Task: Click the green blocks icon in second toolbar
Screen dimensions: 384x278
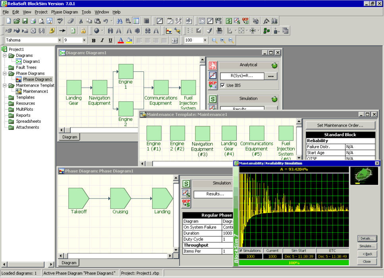Action: [x=267, y=31]
